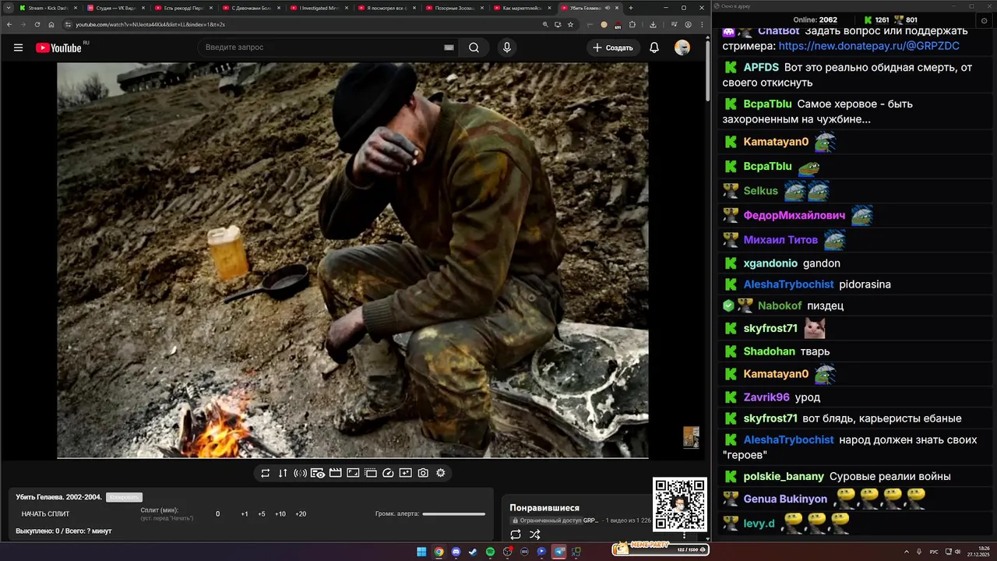Click the up-down arrows sort icon
Viewport: 997px width, 561px height.
pyautogui.click(x=283, y=473)
